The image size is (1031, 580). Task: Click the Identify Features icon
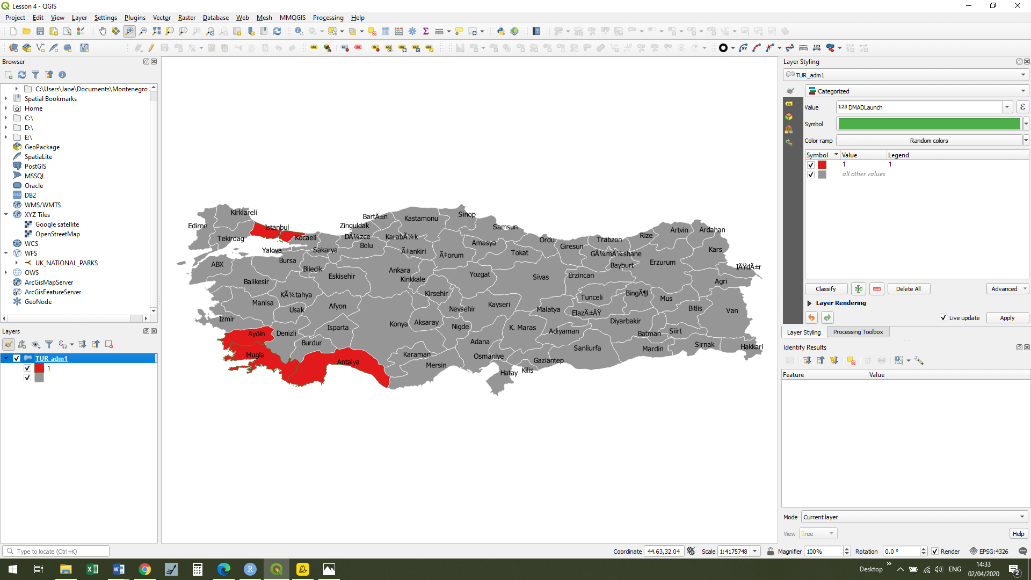click(299, 31)
